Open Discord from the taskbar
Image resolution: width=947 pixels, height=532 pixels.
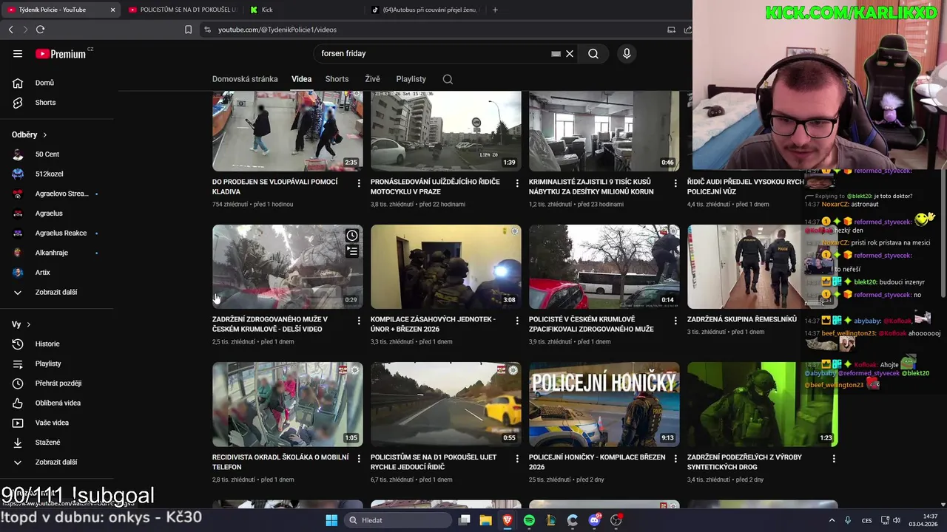[594, 520]
